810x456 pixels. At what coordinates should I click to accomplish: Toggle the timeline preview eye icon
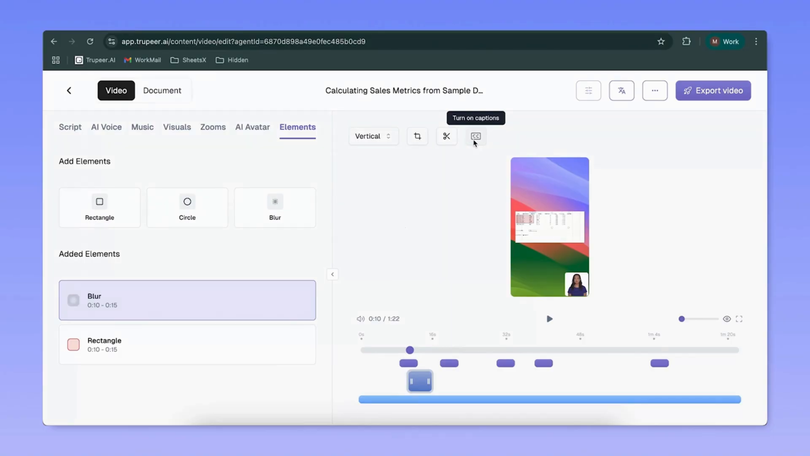[x=726, y=319]
